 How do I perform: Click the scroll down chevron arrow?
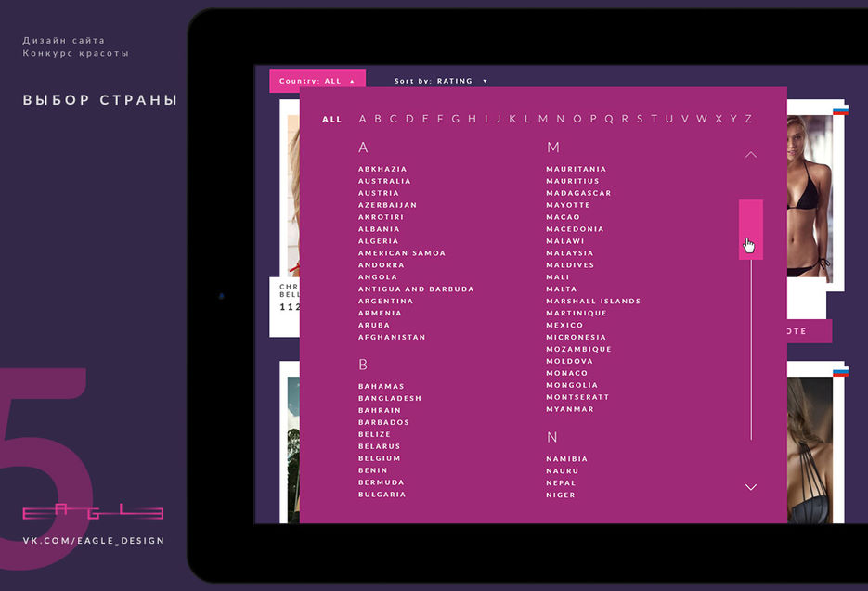click(751, 487)
